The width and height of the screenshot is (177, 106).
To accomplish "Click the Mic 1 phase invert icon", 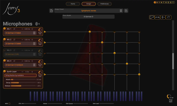I will [x=14, y=29].
